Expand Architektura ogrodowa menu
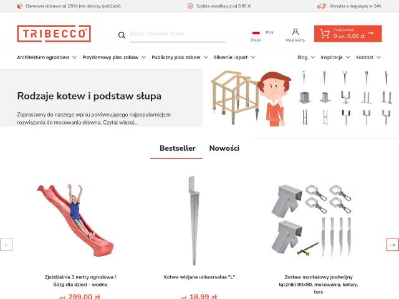 click(47, 57)
